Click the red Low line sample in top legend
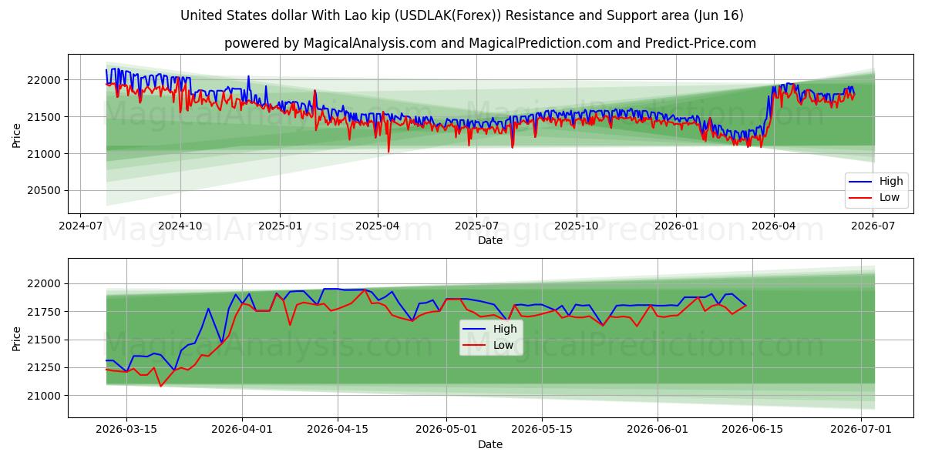 (x=860, y=198)
